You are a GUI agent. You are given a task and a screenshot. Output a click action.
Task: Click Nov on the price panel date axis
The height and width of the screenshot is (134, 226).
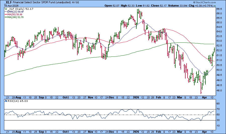coord(90,98)
